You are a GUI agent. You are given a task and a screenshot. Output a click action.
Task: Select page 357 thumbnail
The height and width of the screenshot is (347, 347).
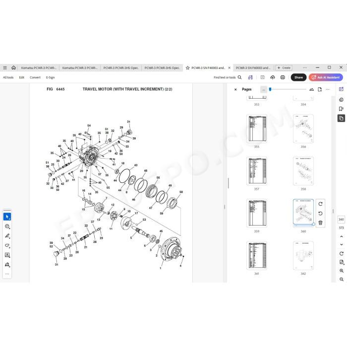[x=256, y=171]
